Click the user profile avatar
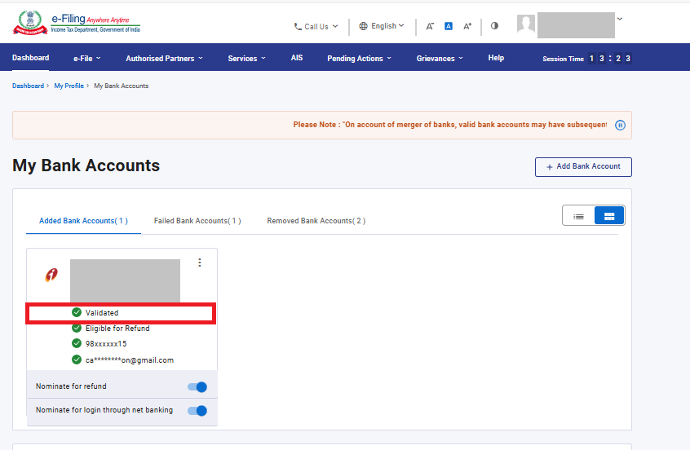 pyautogui.click(x=526, y=24)
